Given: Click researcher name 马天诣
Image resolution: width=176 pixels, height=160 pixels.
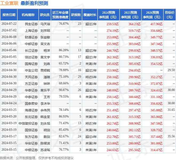Looking at the screenshot, I should tap(45, 24).
